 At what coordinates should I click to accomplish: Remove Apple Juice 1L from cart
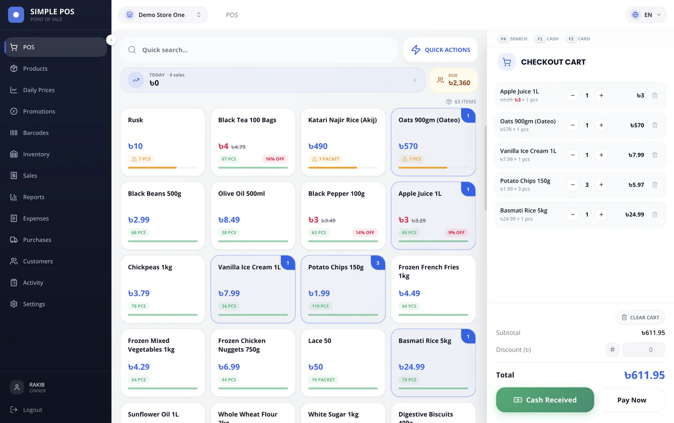655,95
